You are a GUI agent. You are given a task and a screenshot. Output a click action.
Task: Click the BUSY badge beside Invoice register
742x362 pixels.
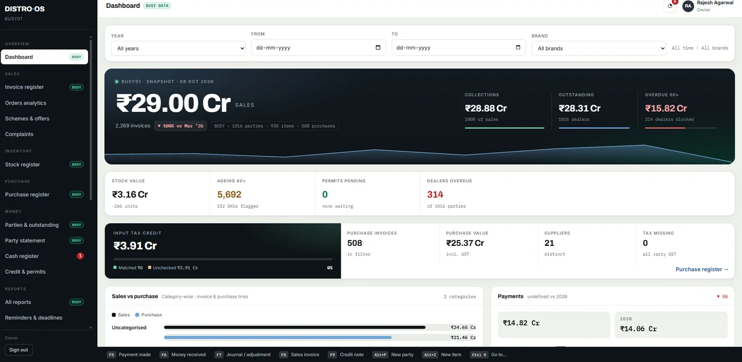point(77,87)
